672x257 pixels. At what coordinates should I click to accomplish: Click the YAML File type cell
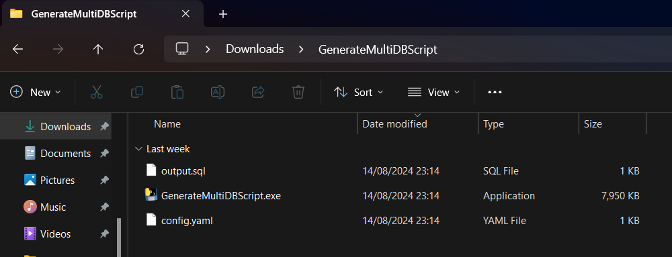[505, 221]
